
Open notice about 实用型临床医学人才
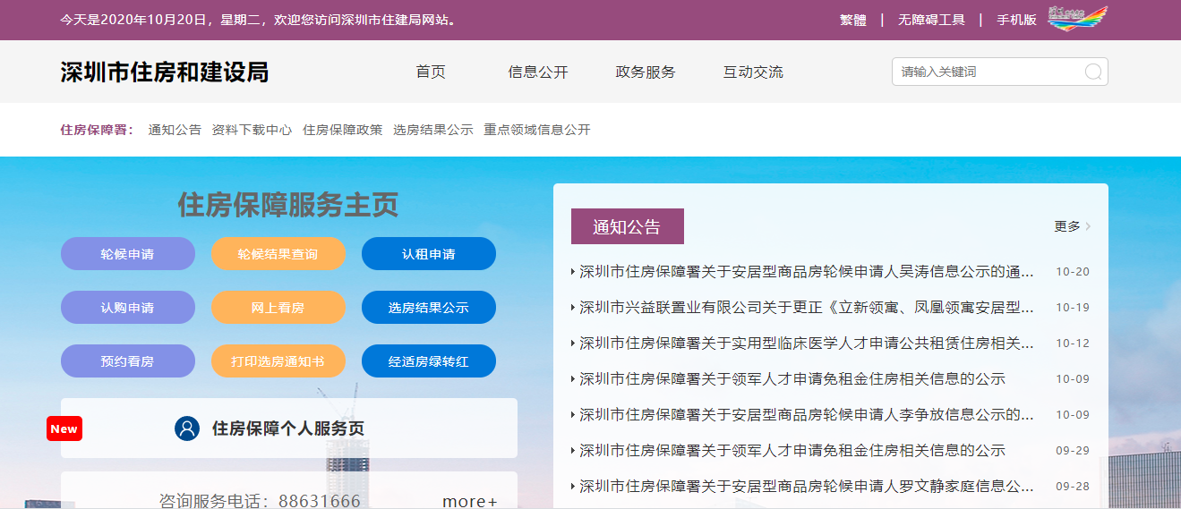click(807, 343)
